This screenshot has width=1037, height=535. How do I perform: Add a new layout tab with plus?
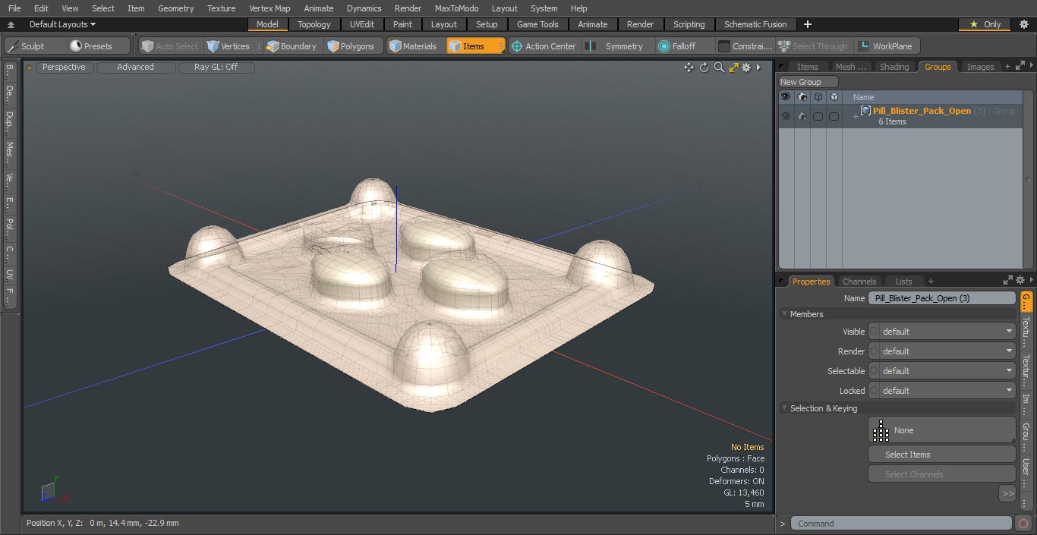807,24
